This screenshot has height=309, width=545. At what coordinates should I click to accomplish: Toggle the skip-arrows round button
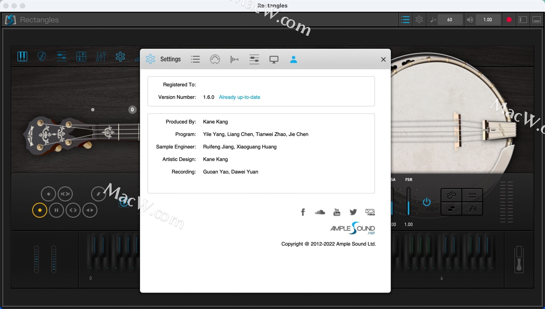point(65,194)
